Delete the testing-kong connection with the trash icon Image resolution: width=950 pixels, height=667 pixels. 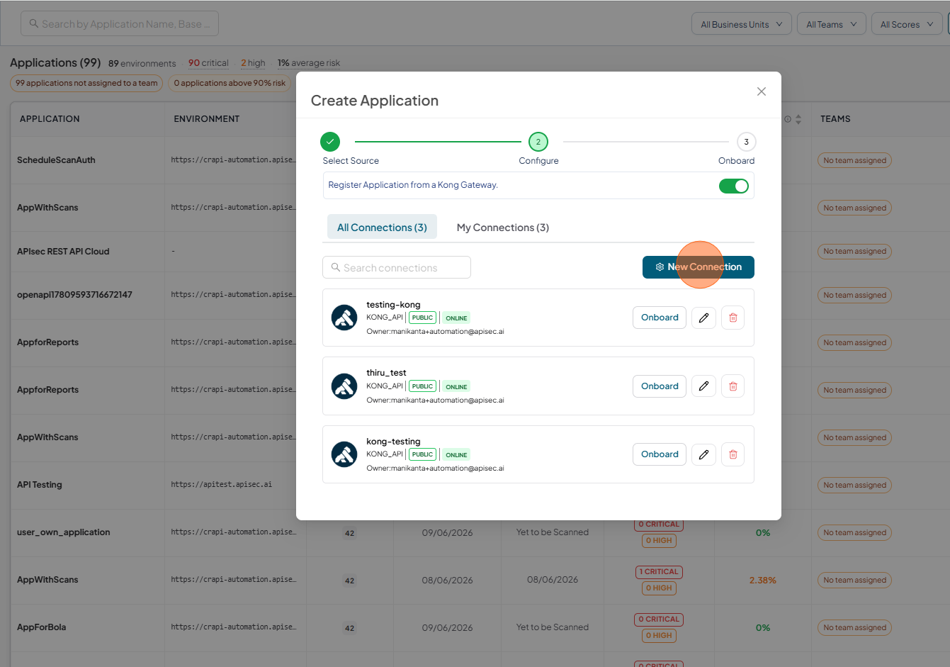point(733,318)
